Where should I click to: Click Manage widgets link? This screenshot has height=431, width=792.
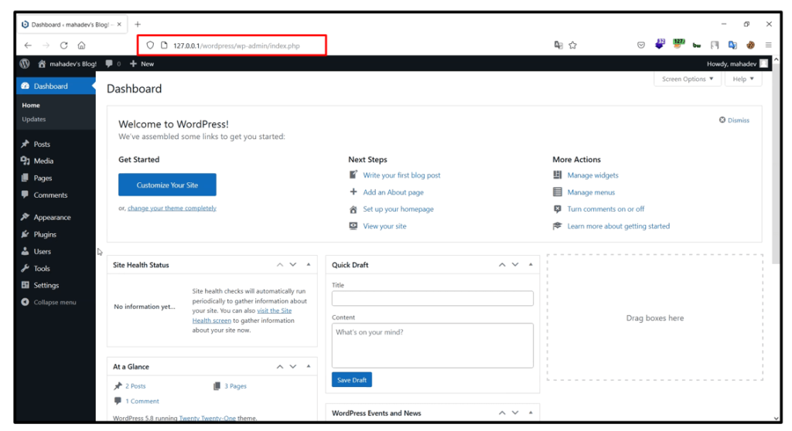[592, 175]
